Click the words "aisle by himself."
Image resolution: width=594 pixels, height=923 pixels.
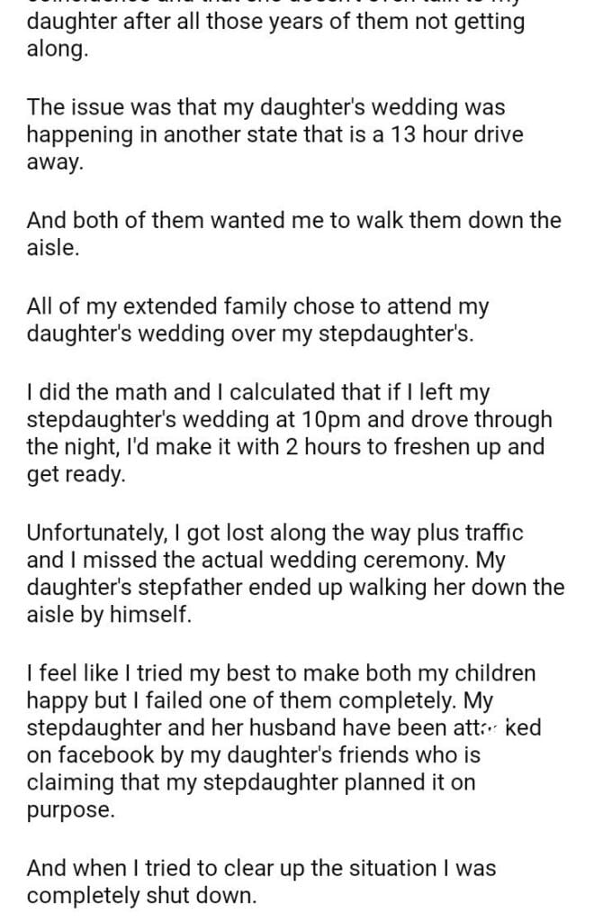[110, 617]
